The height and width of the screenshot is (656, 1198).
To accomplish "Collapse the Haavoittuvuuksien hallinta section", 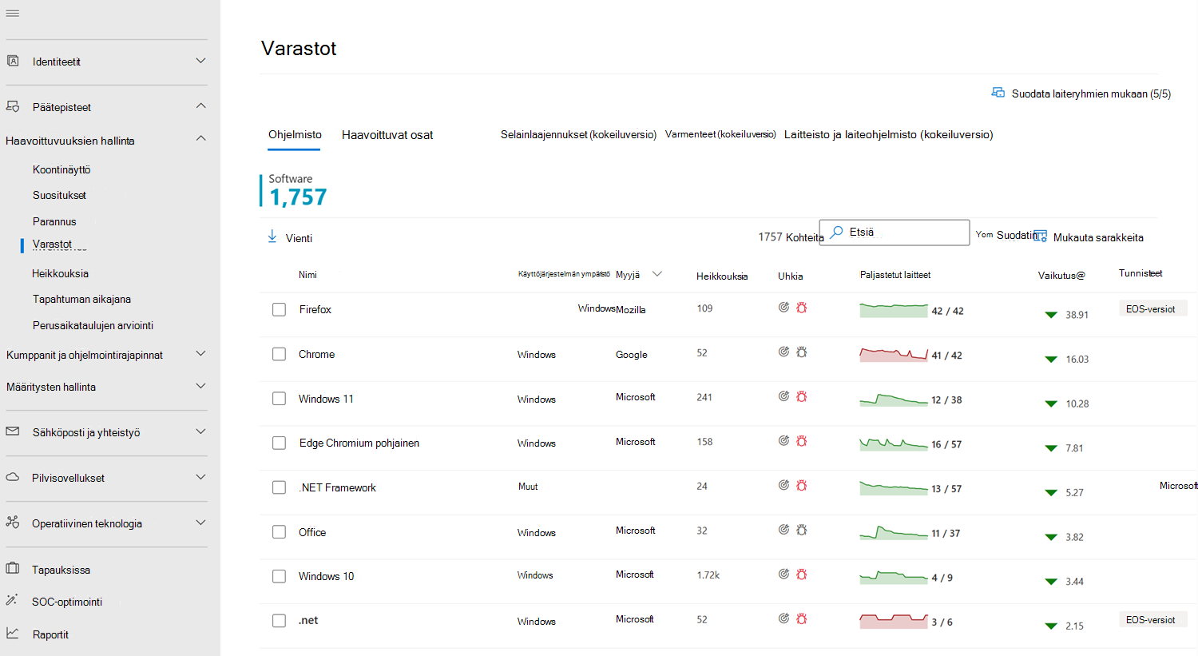I will [x=200, y=139].
